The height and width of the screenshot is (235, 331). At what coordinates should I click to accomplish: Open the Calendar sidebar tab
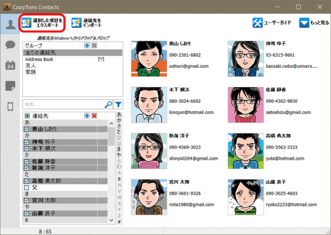10,65
